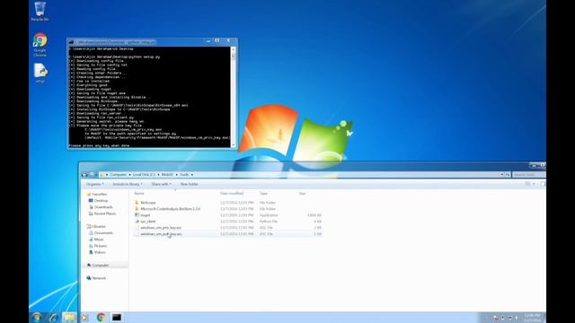Open the Music library
This screenshot has height=323, width=575.
(x=96, y=240)
